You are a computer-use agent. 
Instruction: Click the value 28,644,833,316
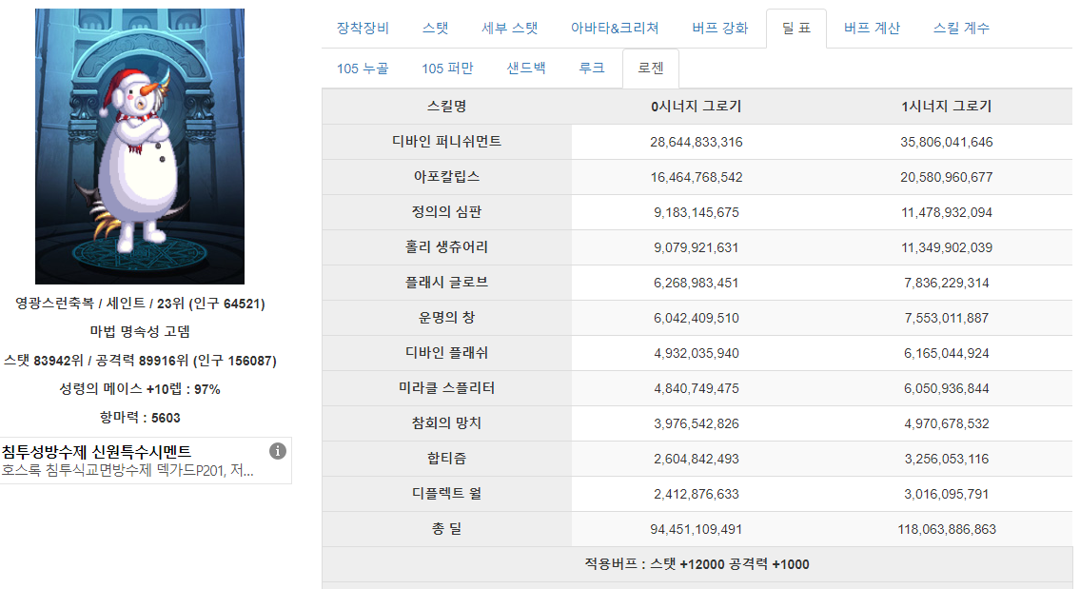point(697,142)
